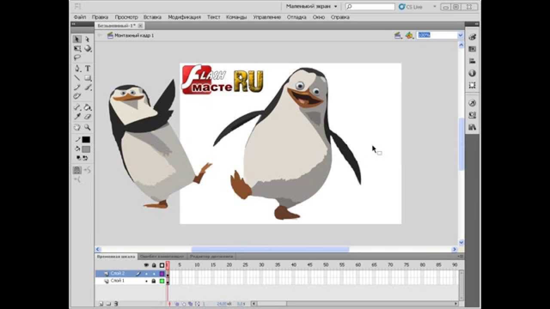The height and width of the screenshot is (309, 550).
Task: Open the Окно menu
Action: click(x=319, y=17)
